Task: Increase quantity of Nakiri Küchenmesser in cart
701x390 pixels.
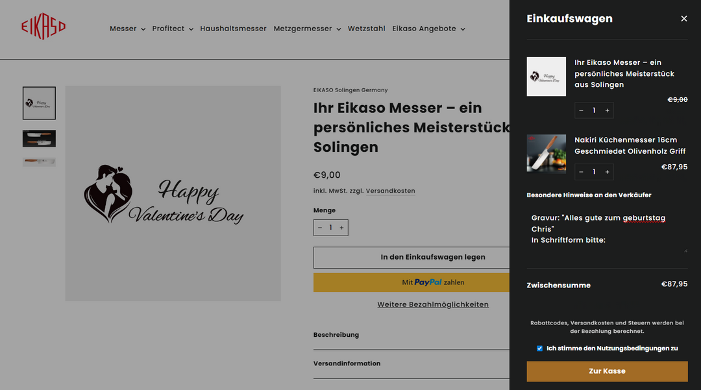Action: point(607,172)
